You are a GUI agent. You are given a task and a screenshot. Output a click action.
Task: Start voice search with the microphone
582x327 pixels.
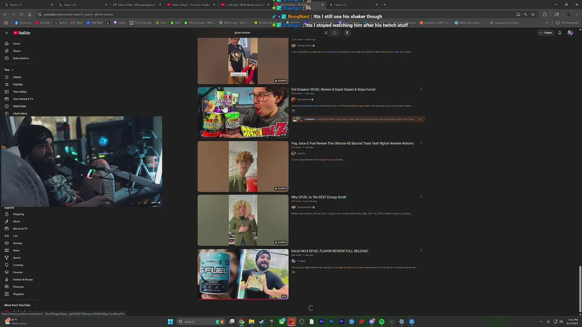(x=347, y=33)
